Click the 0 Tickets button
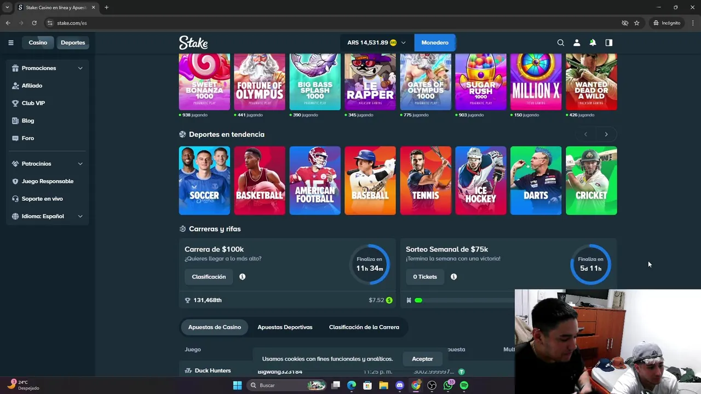The height and width of the screenshot is (394, 701). tap(425, 277)
